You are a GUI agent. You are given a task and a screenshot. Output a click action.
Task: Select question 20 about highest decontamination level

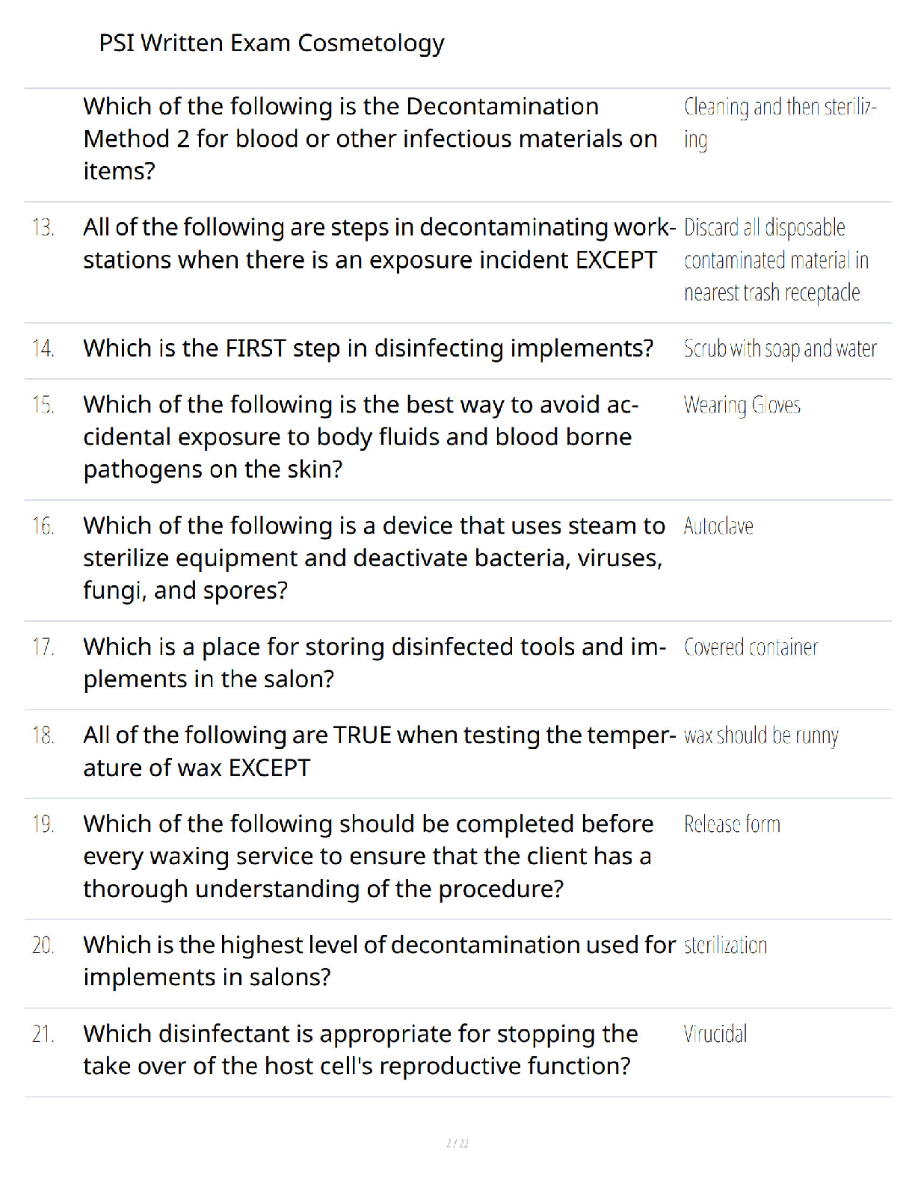[x=379, y=961]
